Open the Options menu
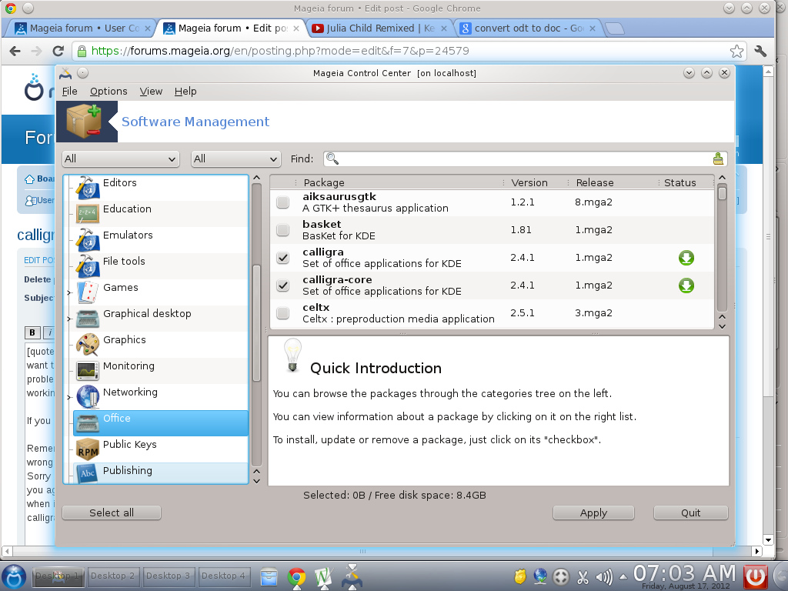 coord(109,92)
